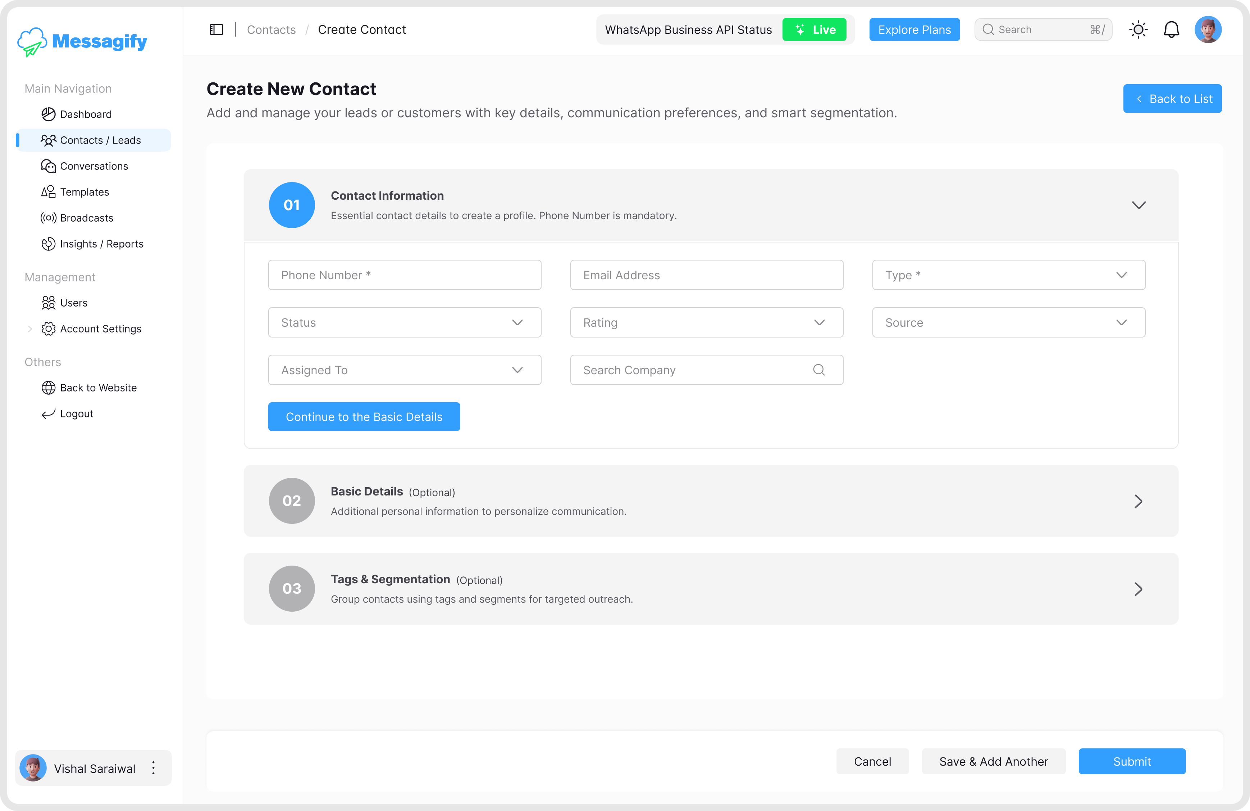Viewport: 1250px width, 811px height.
Task: Go to the Broadcasts section
Action: [86, 218]
